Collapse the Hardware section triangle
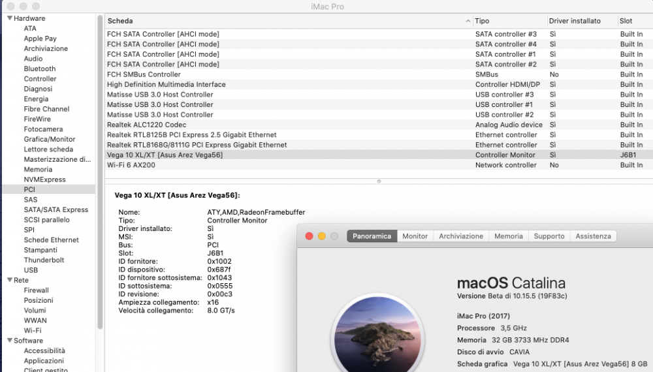 tap(10, 18)
